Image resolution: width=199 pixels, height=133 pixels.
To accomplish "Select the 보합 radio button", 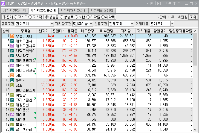I will tap(76, 17).
